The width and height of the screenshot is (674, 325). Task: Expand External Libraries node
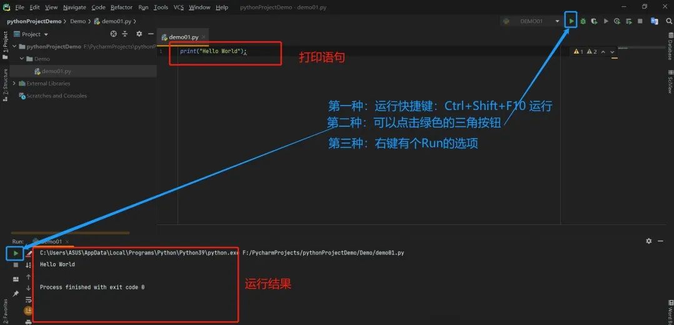click(14, 83)
